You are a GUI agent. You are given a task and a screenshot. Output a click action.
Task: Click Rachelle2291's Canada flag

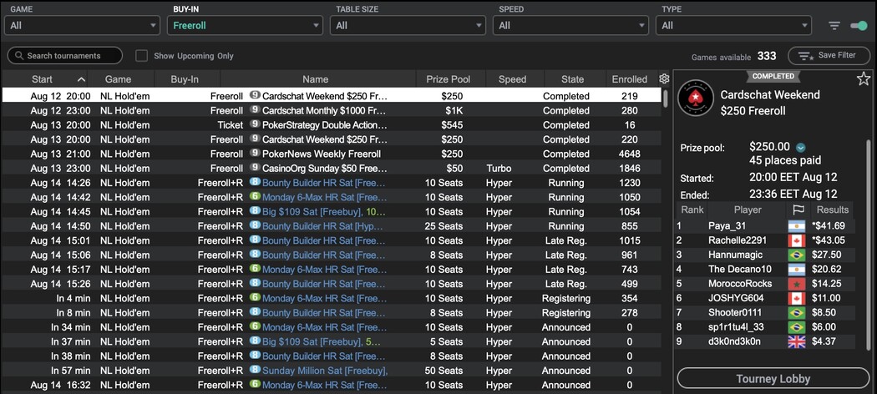tap(797, 240)
